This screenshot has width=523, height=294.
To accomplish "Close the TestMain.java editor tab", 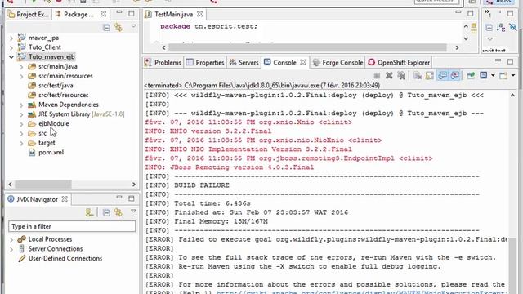I will [x=199, y=14].
